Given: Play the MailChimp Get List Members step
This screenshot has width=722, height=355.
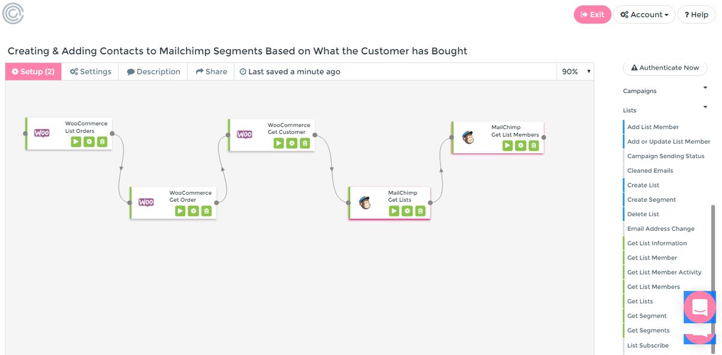Looking at the screenshot, I should click(507, 145).
